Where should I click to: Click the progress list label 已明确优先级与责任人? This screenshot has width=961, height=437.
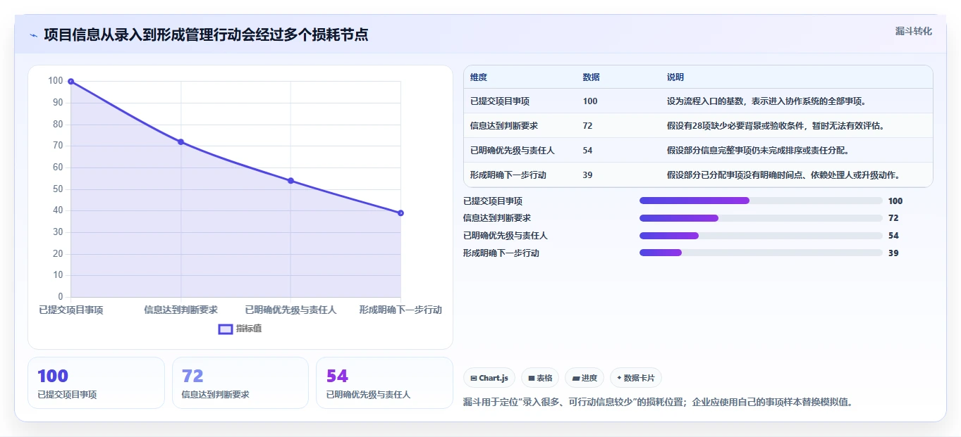point(506,236)
